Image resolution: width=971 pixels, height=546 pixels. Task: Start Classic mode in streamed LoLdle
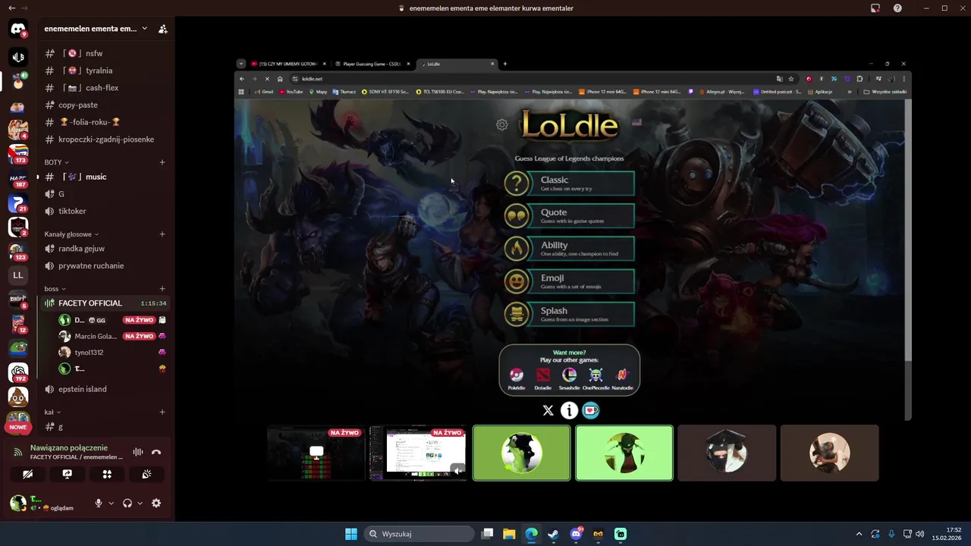570,184
